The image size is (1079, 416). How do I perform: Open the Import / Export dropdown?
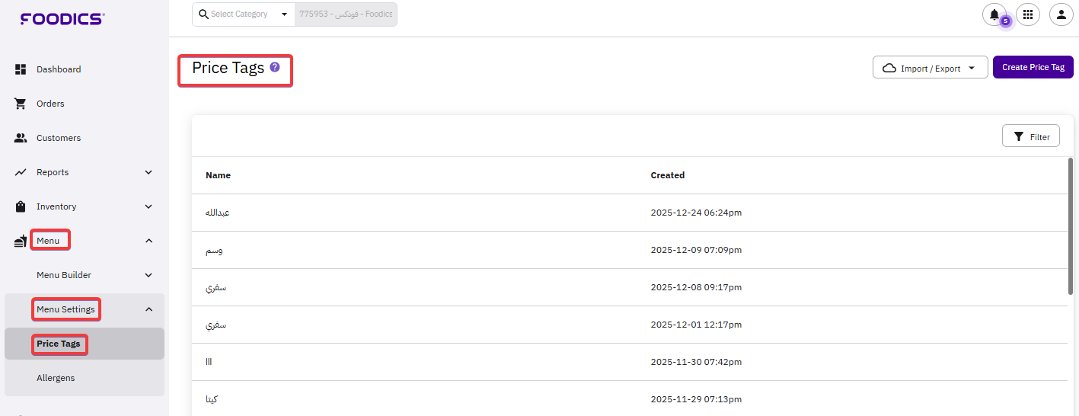[930, 68]
